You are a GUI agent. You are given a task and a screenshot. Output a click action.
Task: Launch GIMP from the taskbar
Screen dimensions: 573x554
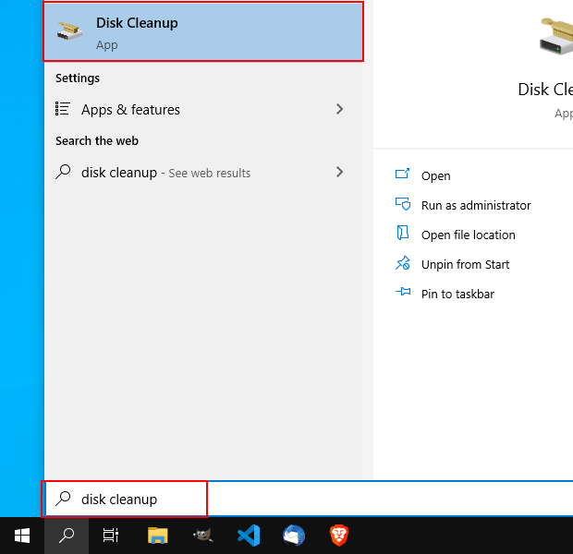coord(202,536)
